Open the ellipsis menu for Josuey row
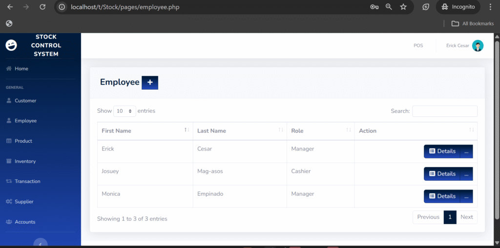The image size is (500, 248). coord(466,174)
